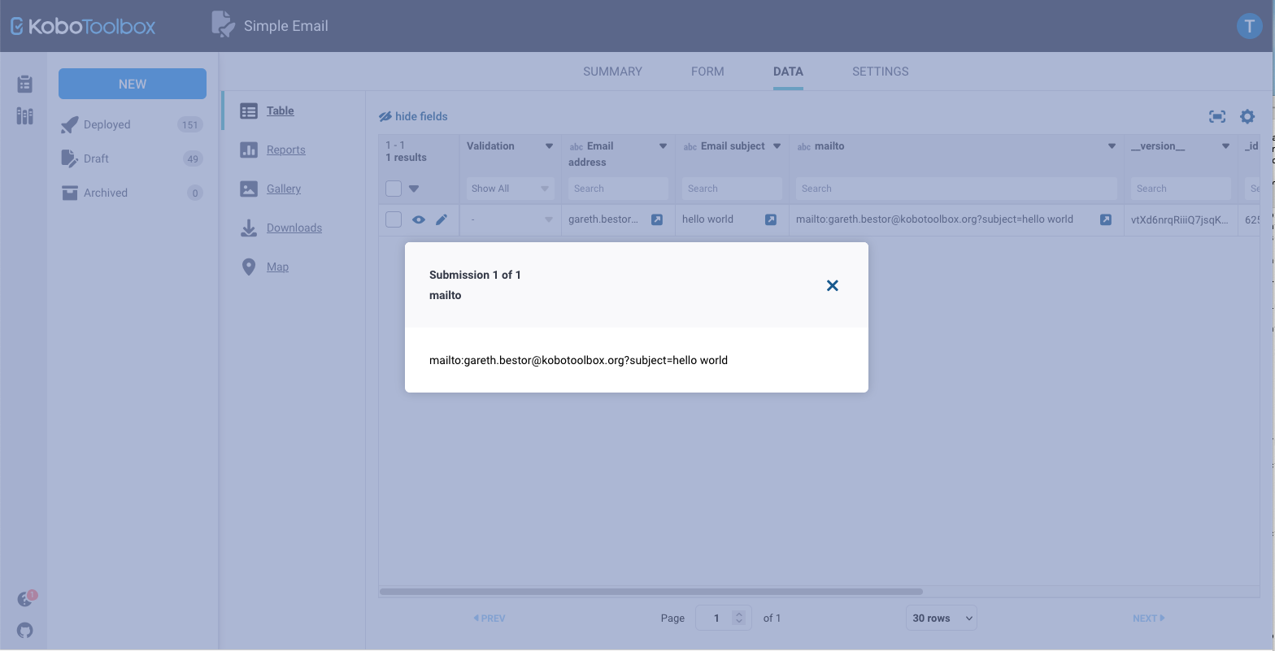Click the horizontal table scrollbar
The width and height of the screenshot is (1275, 651).
[x=651, y=592]
